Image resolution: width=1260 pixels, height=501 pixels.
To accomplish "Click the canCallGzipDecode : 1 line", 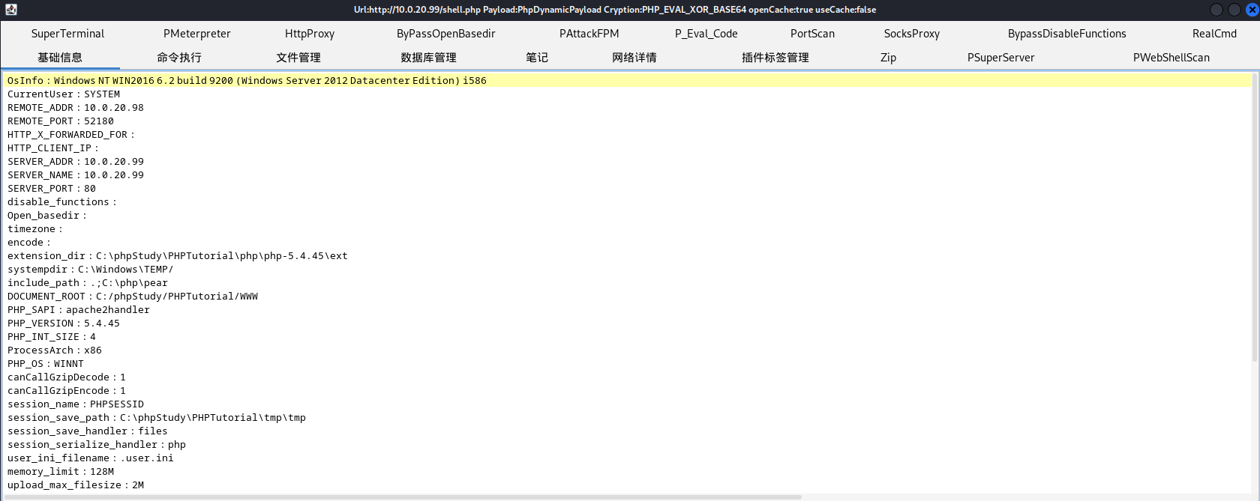I will click(x=67, y=377).
